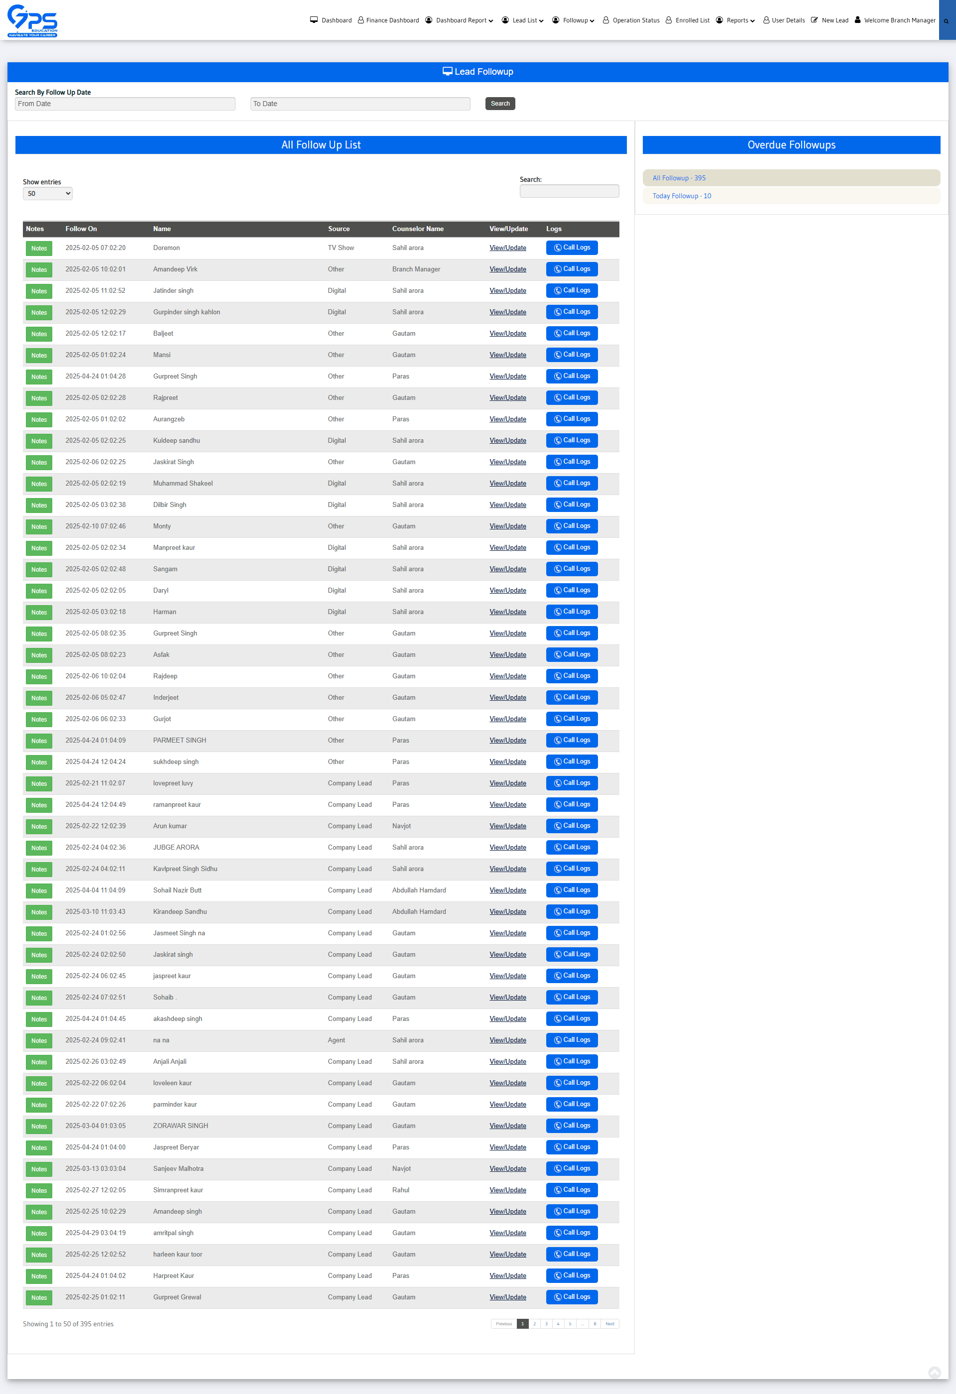Image resolution: width=956 pixels, height=1394 pixels.
Task: Open Call Logs for lovepreet luvy
Action: (x=572, y=783)
